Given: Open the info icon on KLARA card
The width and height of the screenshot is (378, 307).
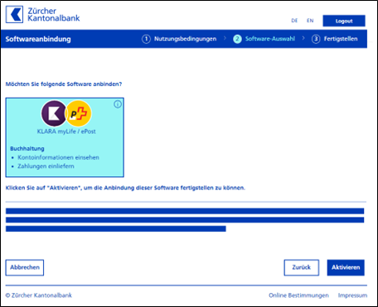Looking at the screenshot, I should pyautogui.click(x=118, y=104).
